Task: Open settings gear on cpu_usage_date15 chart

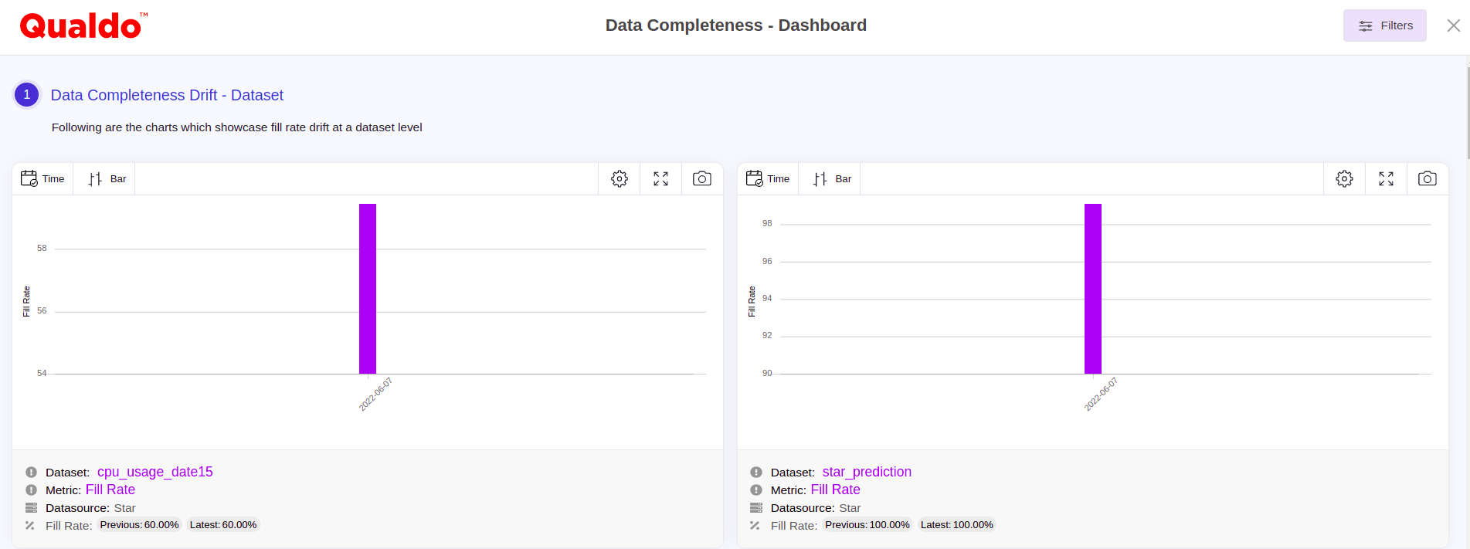Action: coord(620,179)
